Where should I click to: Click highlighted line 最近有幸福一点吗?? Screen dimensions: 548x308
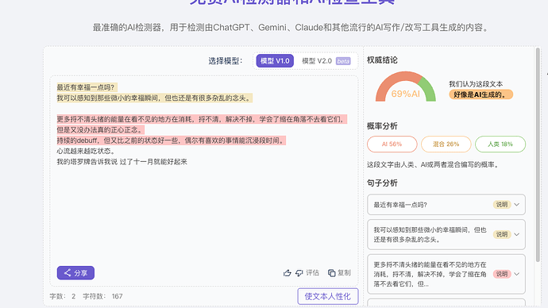pyautogui.click(x=87, y=87)
